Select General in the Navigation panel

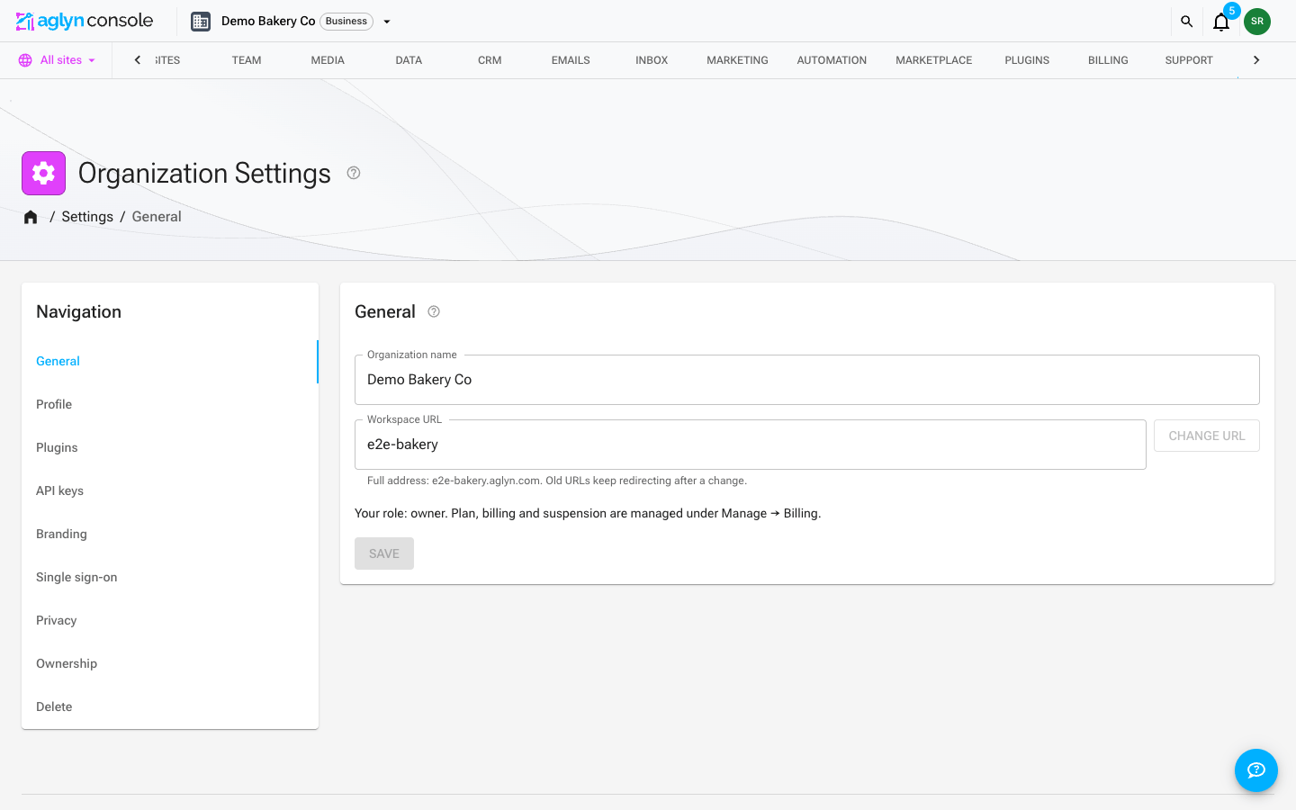tap(170, 361)
